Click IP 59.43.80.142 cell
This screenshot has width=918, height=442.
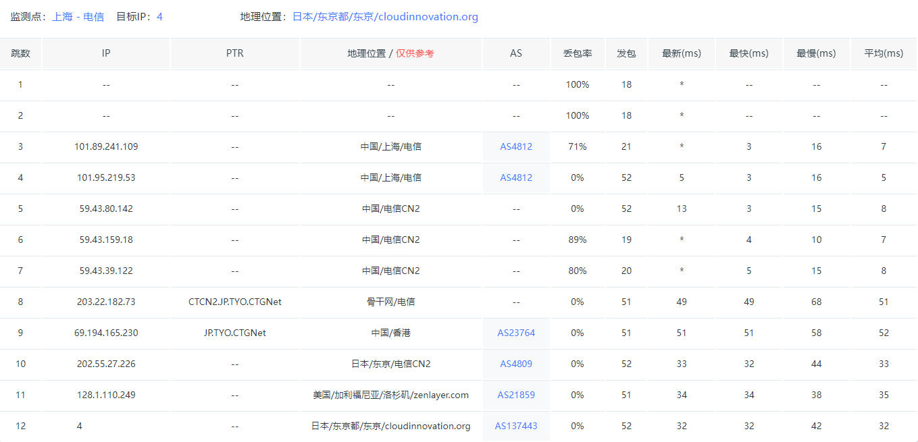[106, 209]
